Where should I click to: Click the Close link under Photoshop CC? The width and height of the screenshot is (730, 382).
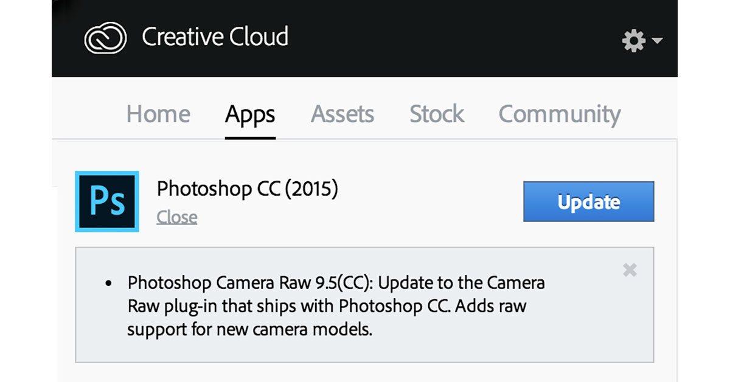click(x=176, y=217)
